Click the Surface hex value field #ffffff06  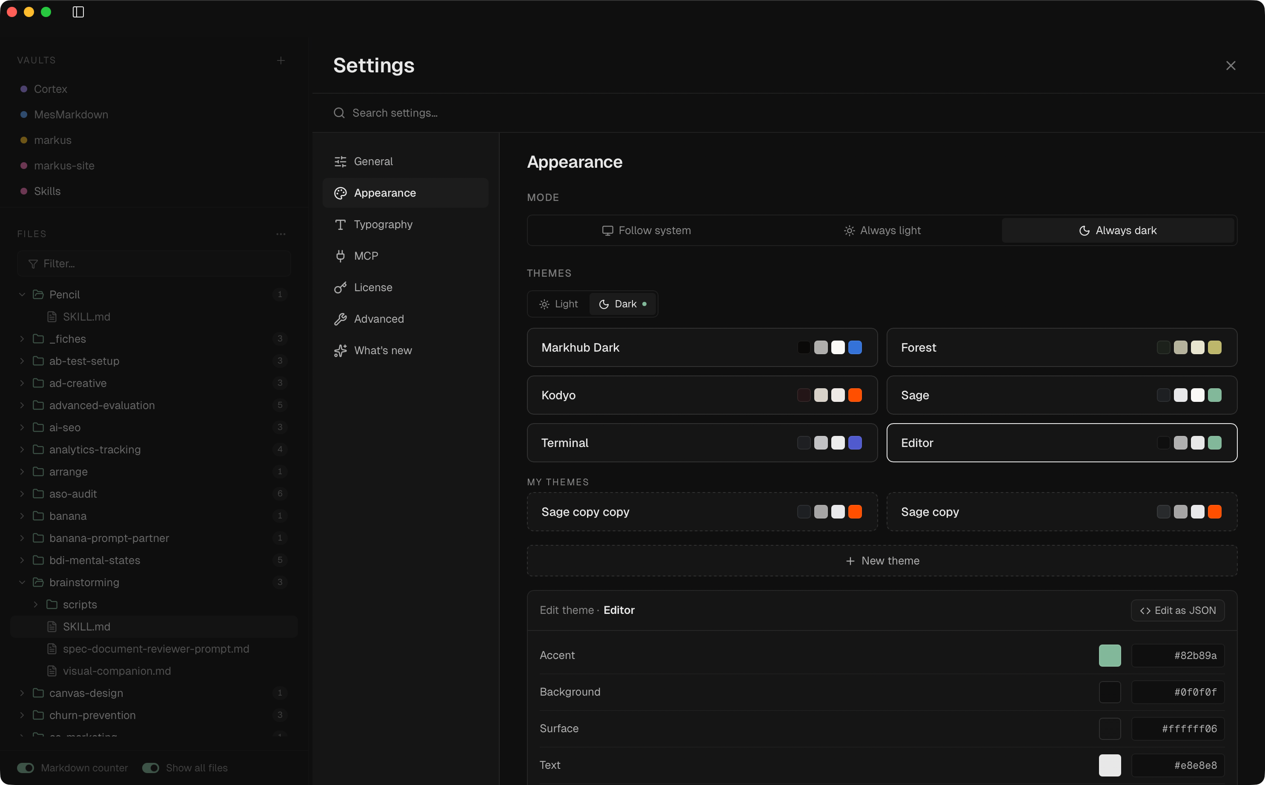click(1177, 729)
